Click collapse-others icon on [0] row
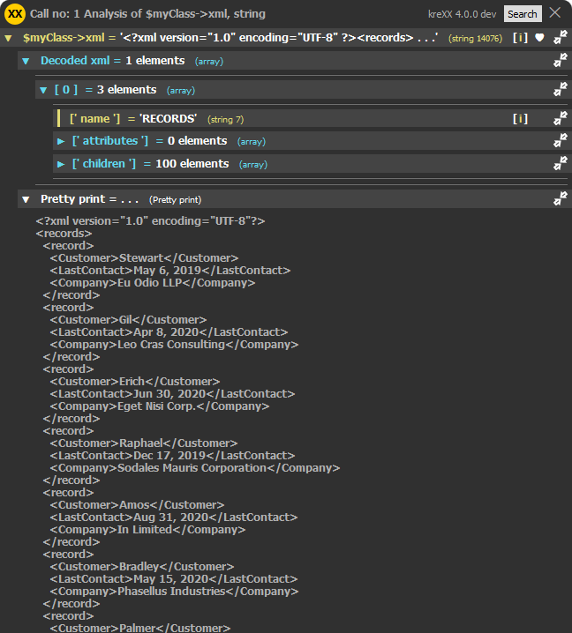572x633 pixels. pos(561,90)
